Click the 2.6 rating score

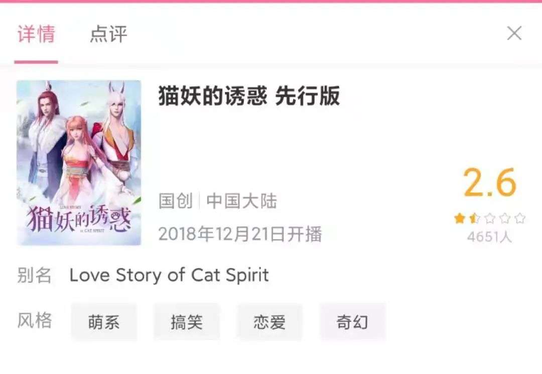coord(489,182)
